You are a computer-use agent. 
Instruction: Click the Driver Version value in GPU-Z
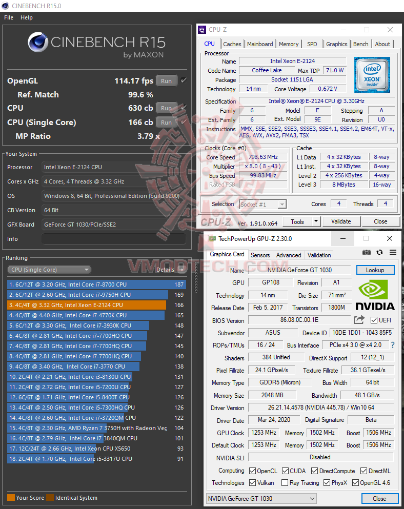pyautogui.click(x=321, y=408)
